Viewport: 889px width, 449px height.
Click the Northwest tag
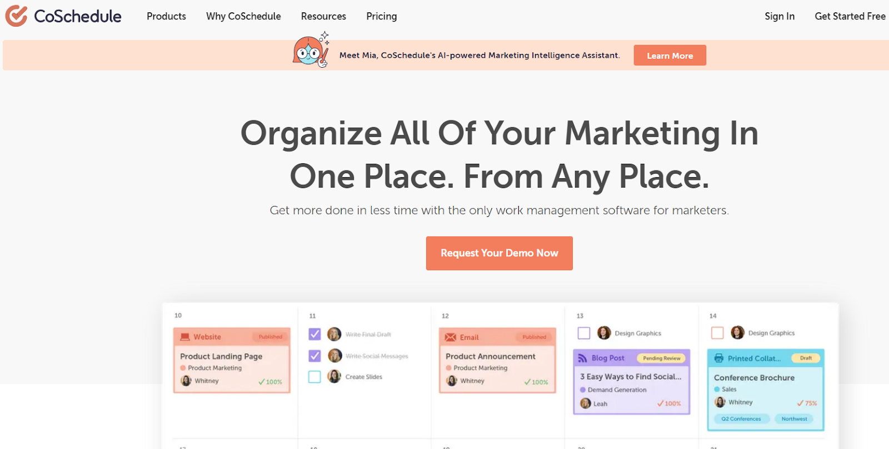794,419
